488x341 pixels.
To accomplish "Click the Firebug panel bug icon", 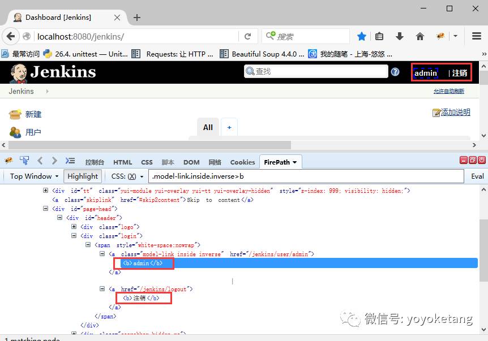I will coord(8,161).
